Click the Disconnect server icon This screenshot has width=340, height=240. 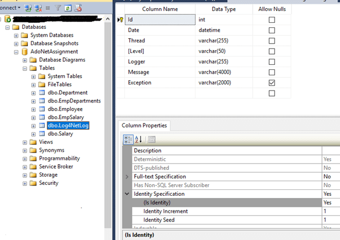[38, 8]
